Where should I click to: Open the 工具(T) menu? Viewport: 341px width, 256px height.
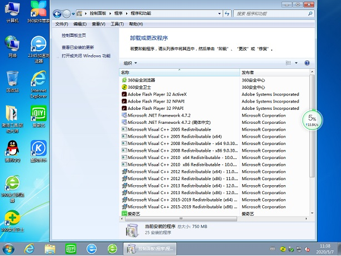(117, 24)
